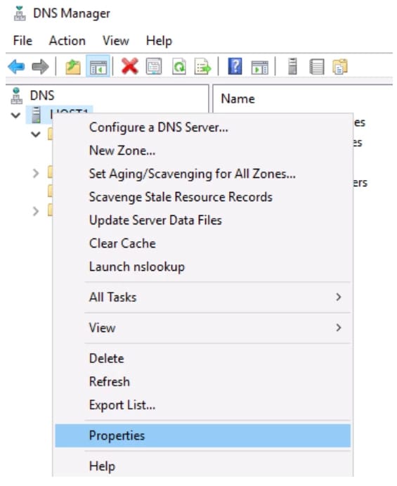
Task: Select the DNS root tree node
Action: (x=42, y=96)
